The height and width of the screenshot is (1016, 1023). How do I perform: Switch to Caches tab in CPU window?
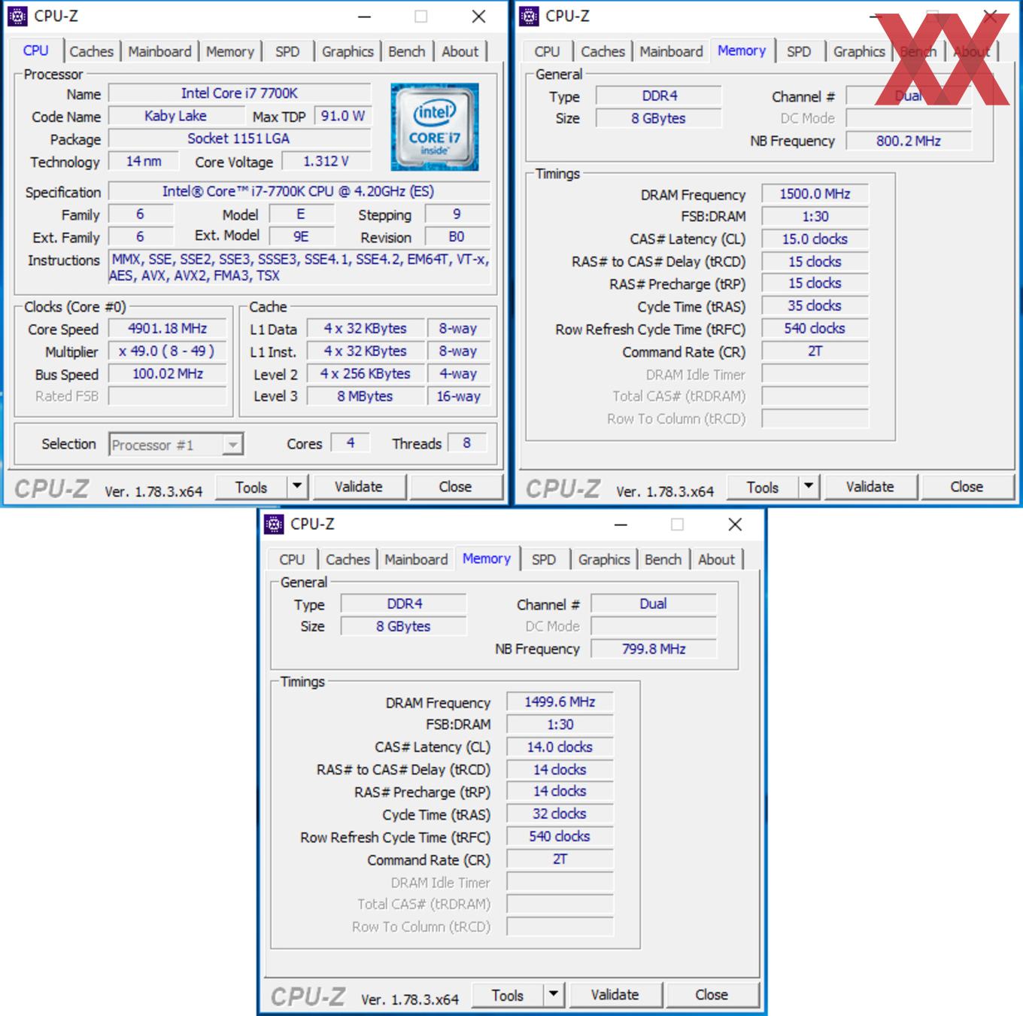(x=91, y=51)
